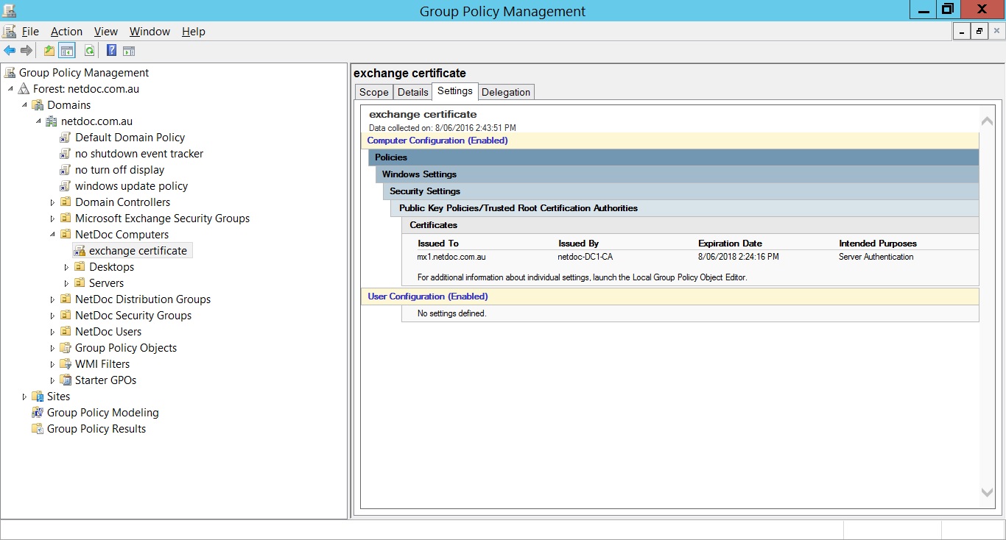1006x540 pixels.
Task: Click the Refresh toolbar icon
Action: point(89,51)
